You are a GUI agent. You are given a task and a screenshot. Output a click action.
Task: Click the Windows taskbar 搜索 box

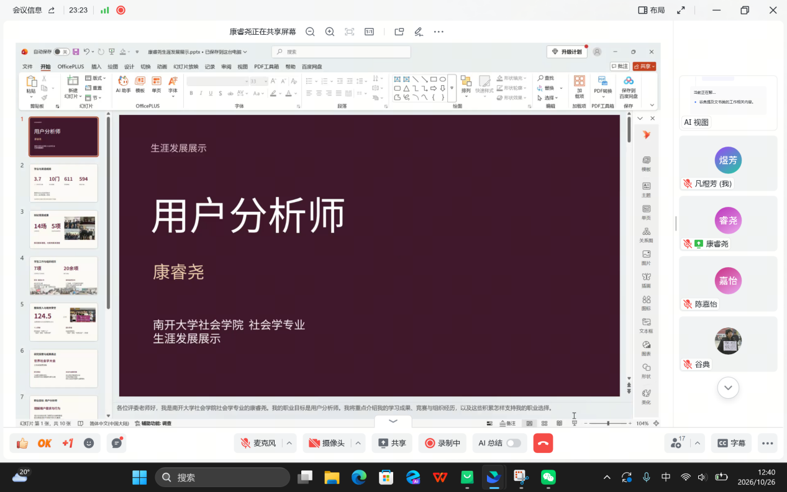(x=222, y=477)
